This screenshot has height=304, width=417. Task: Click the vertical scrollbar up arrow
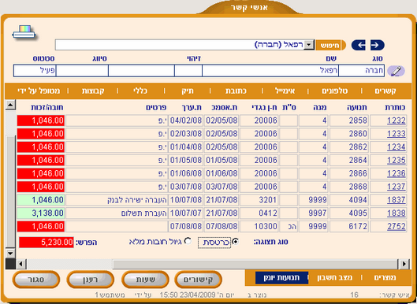click(x=10, y=106)
